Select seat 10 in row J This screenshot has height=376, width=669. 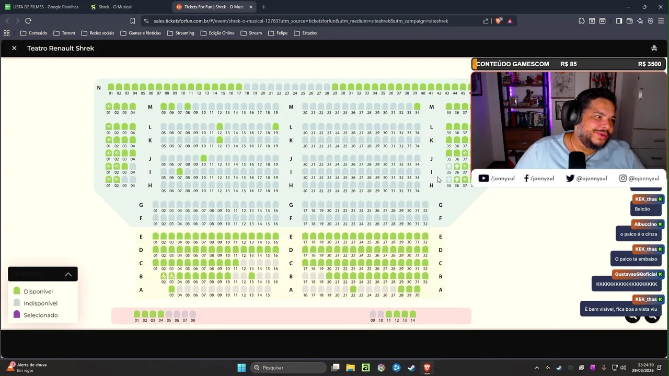pyautogui.click(x=204, y=158)
